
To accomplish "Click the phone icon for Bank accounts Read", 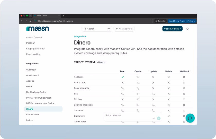I will (123, 88).
